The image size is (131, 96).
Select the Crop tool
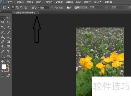[x=3, y=27]
